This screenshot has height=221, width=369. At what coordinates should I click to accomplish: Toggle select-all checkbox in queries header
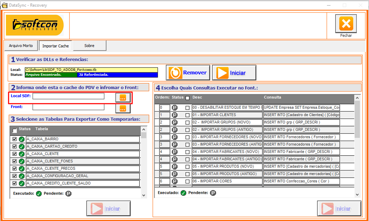point(188,98)
